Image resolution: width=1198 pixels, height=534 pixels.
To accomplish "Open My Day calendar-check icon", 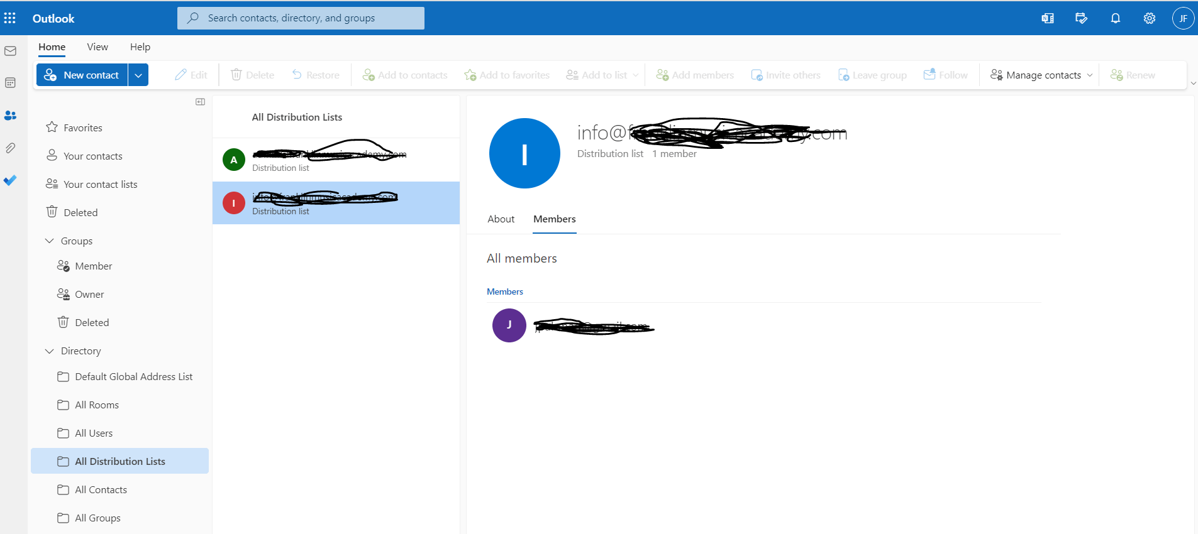I will (1082, 18).
